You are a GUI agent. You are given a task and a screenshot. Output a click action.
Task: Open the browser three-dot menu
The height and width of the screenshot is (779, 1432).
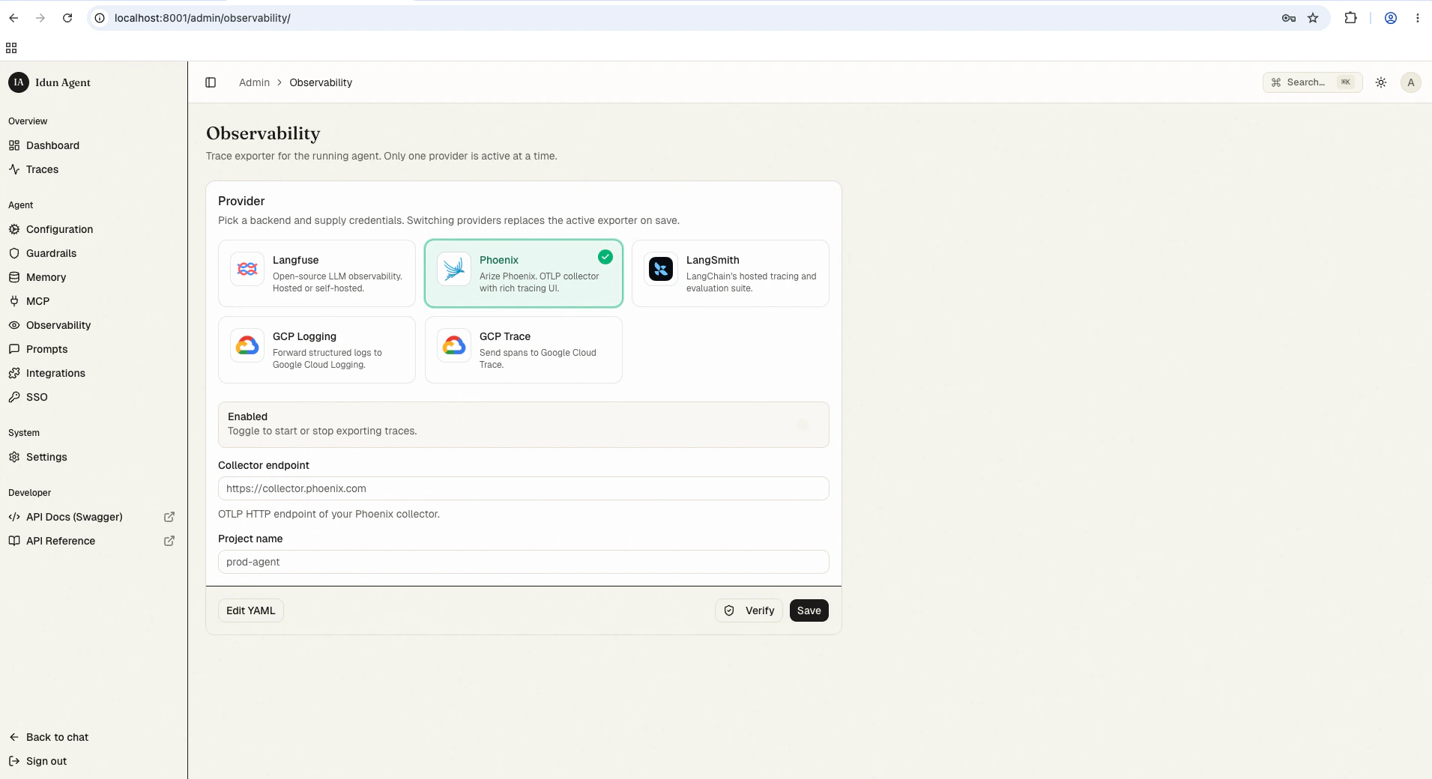click(1417, 18)
